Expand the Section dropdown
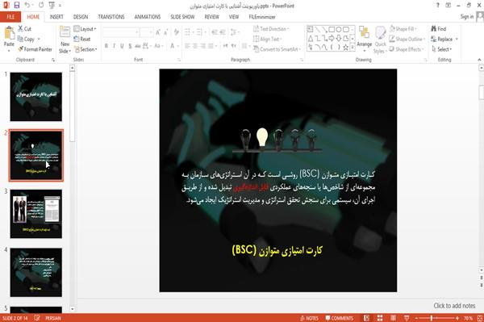484x322 pixels. click(86, 49)
